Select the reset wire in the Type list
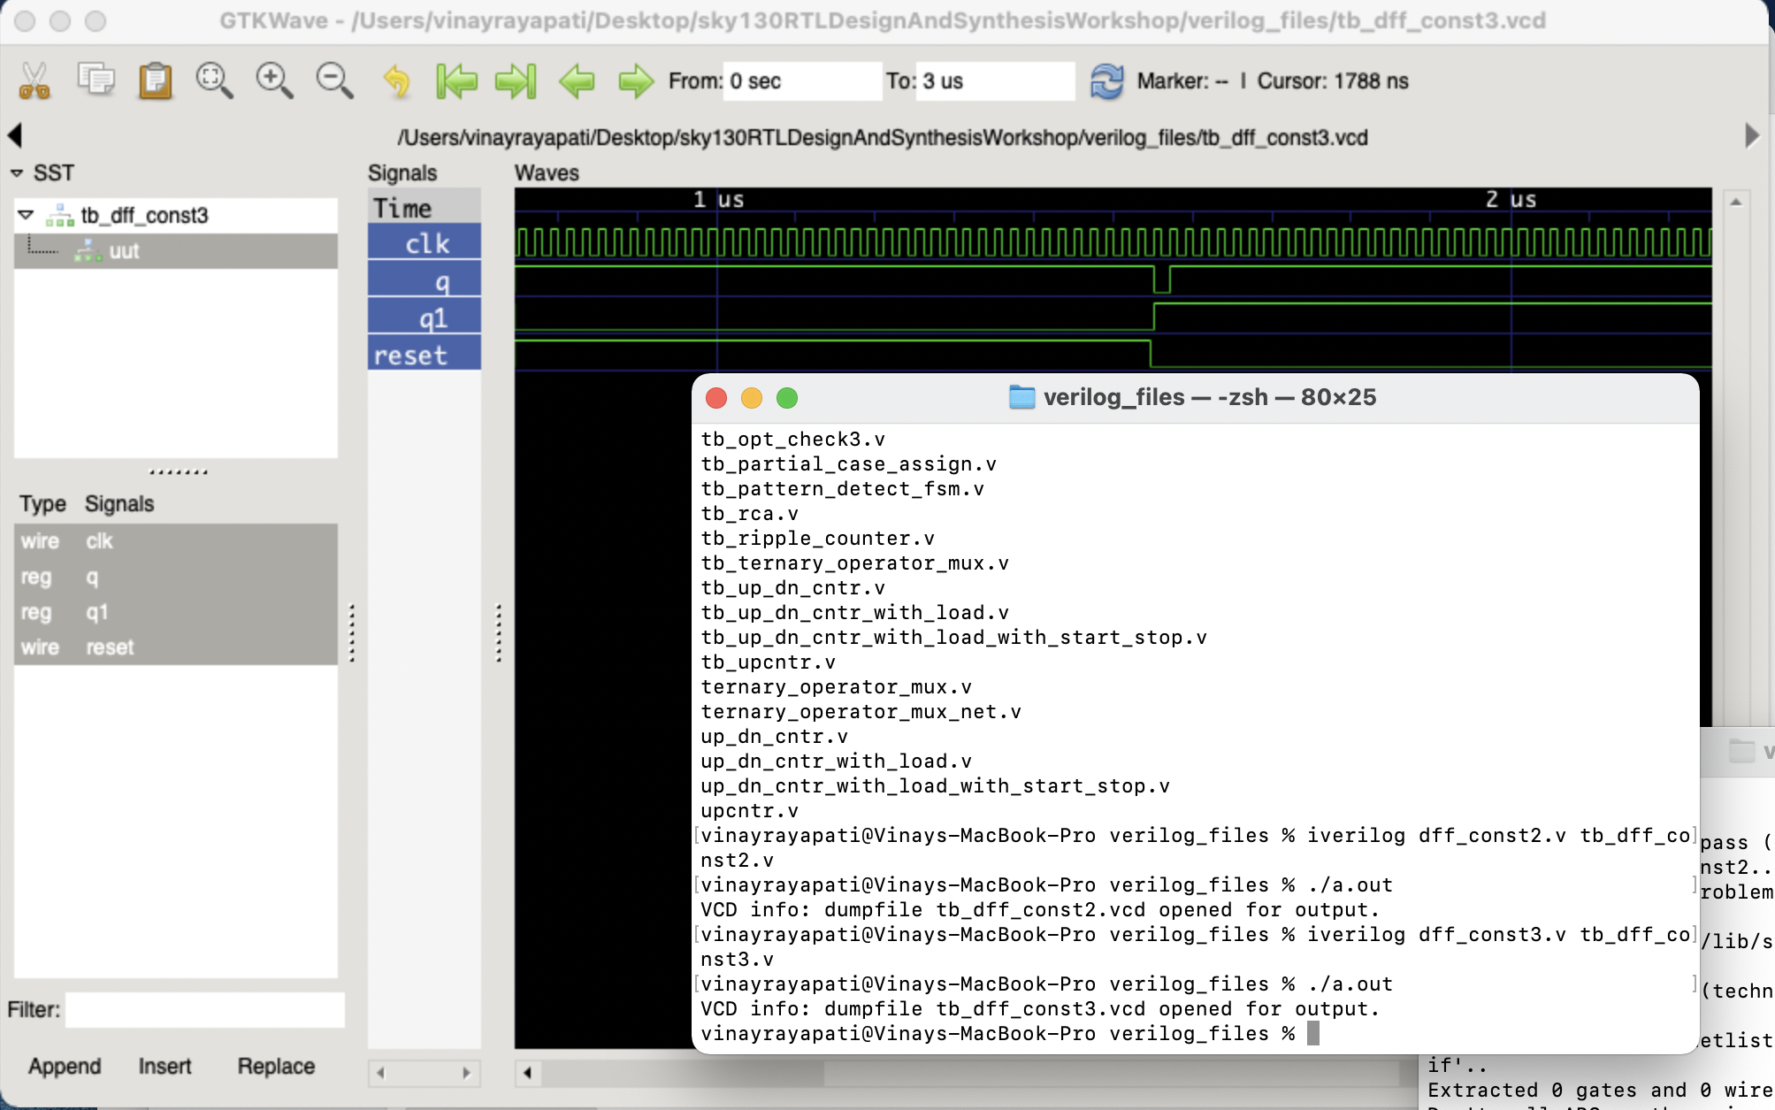Image resolution: width=1775 pixels, height=1110 pixels. [111, 647]
